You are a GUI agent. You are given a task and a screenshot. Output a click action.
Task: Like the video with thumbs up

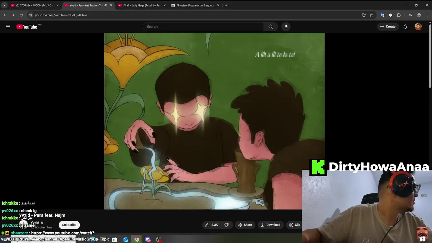(x=211, y=225)
